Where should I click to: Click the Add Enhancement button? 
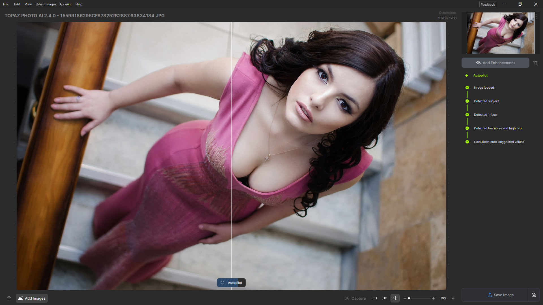tap(495, 63)
